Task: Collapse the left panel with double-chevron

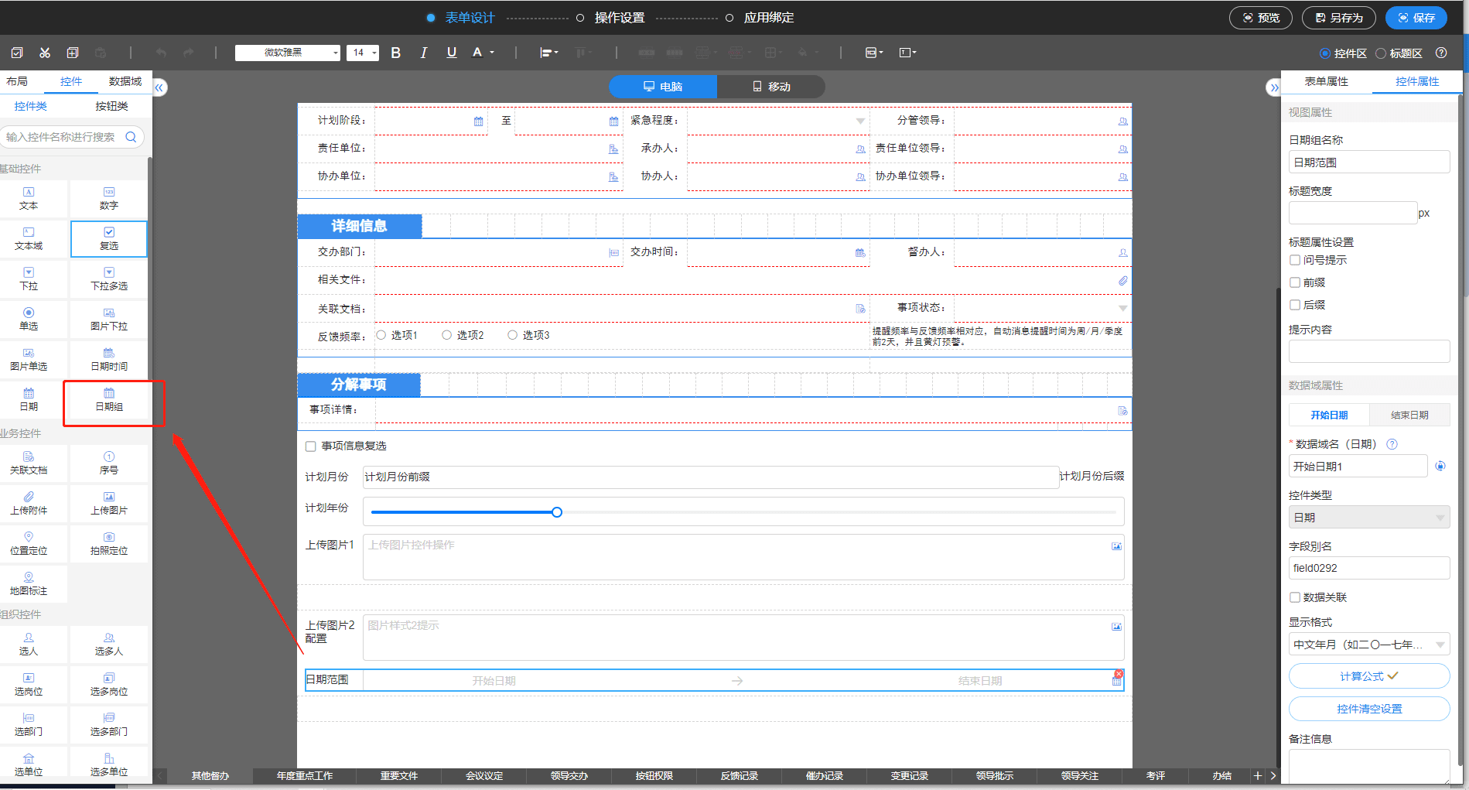Action: tap(159, 87)
